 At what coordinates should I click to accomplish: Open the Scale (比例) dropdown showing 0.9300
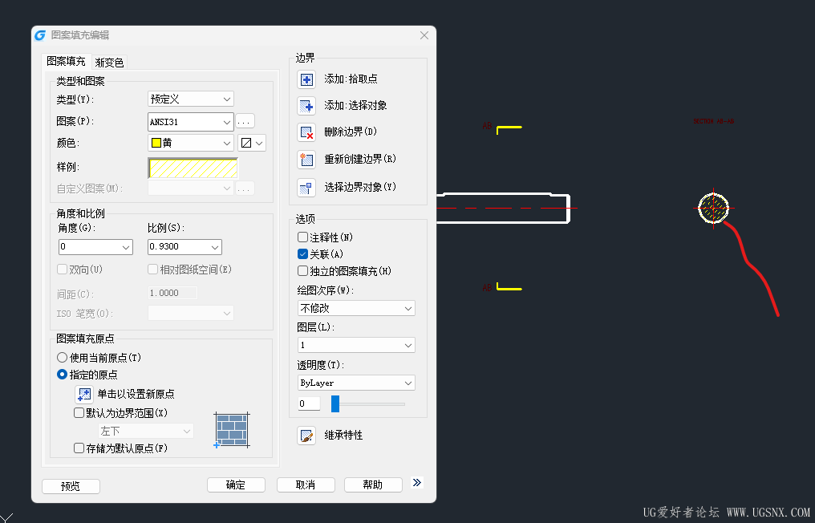point(184,246)
